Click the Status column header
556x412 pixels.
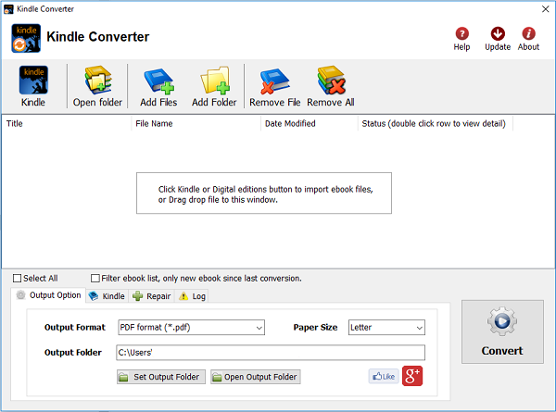(x=436, y=124)
